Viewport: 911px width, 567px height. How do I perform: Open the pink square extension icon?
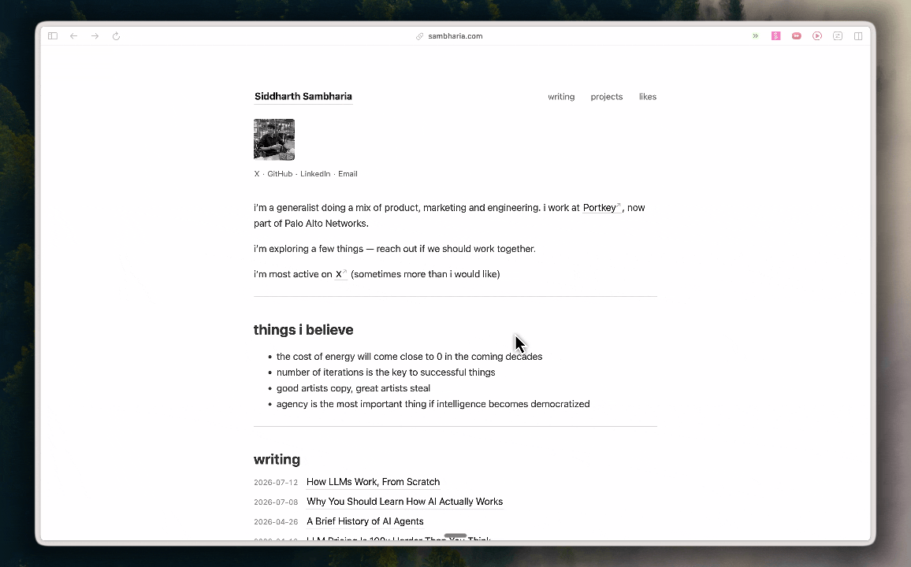pos(775,36)
